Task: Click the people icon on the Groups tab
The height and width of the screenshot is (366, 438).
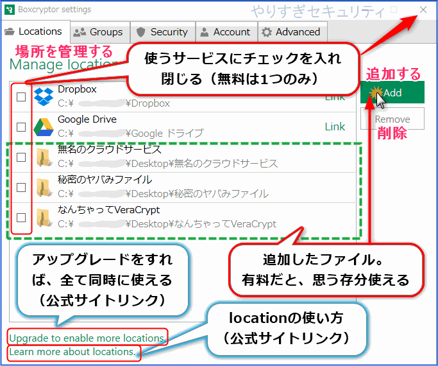Action: (80, 32)
